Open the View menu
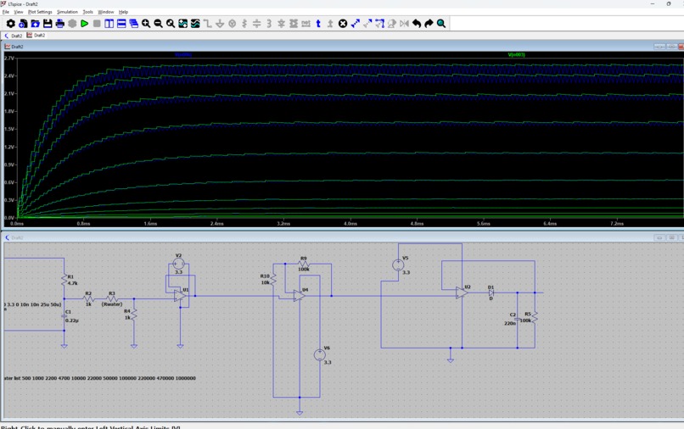This screenshot has width=684, height=429. point(19,12)
